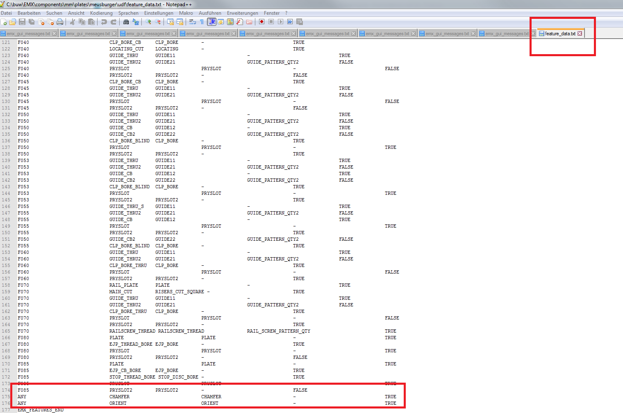Open the Replace dialog icon
The width and height of the screenshot is (623, 413).
135,22
